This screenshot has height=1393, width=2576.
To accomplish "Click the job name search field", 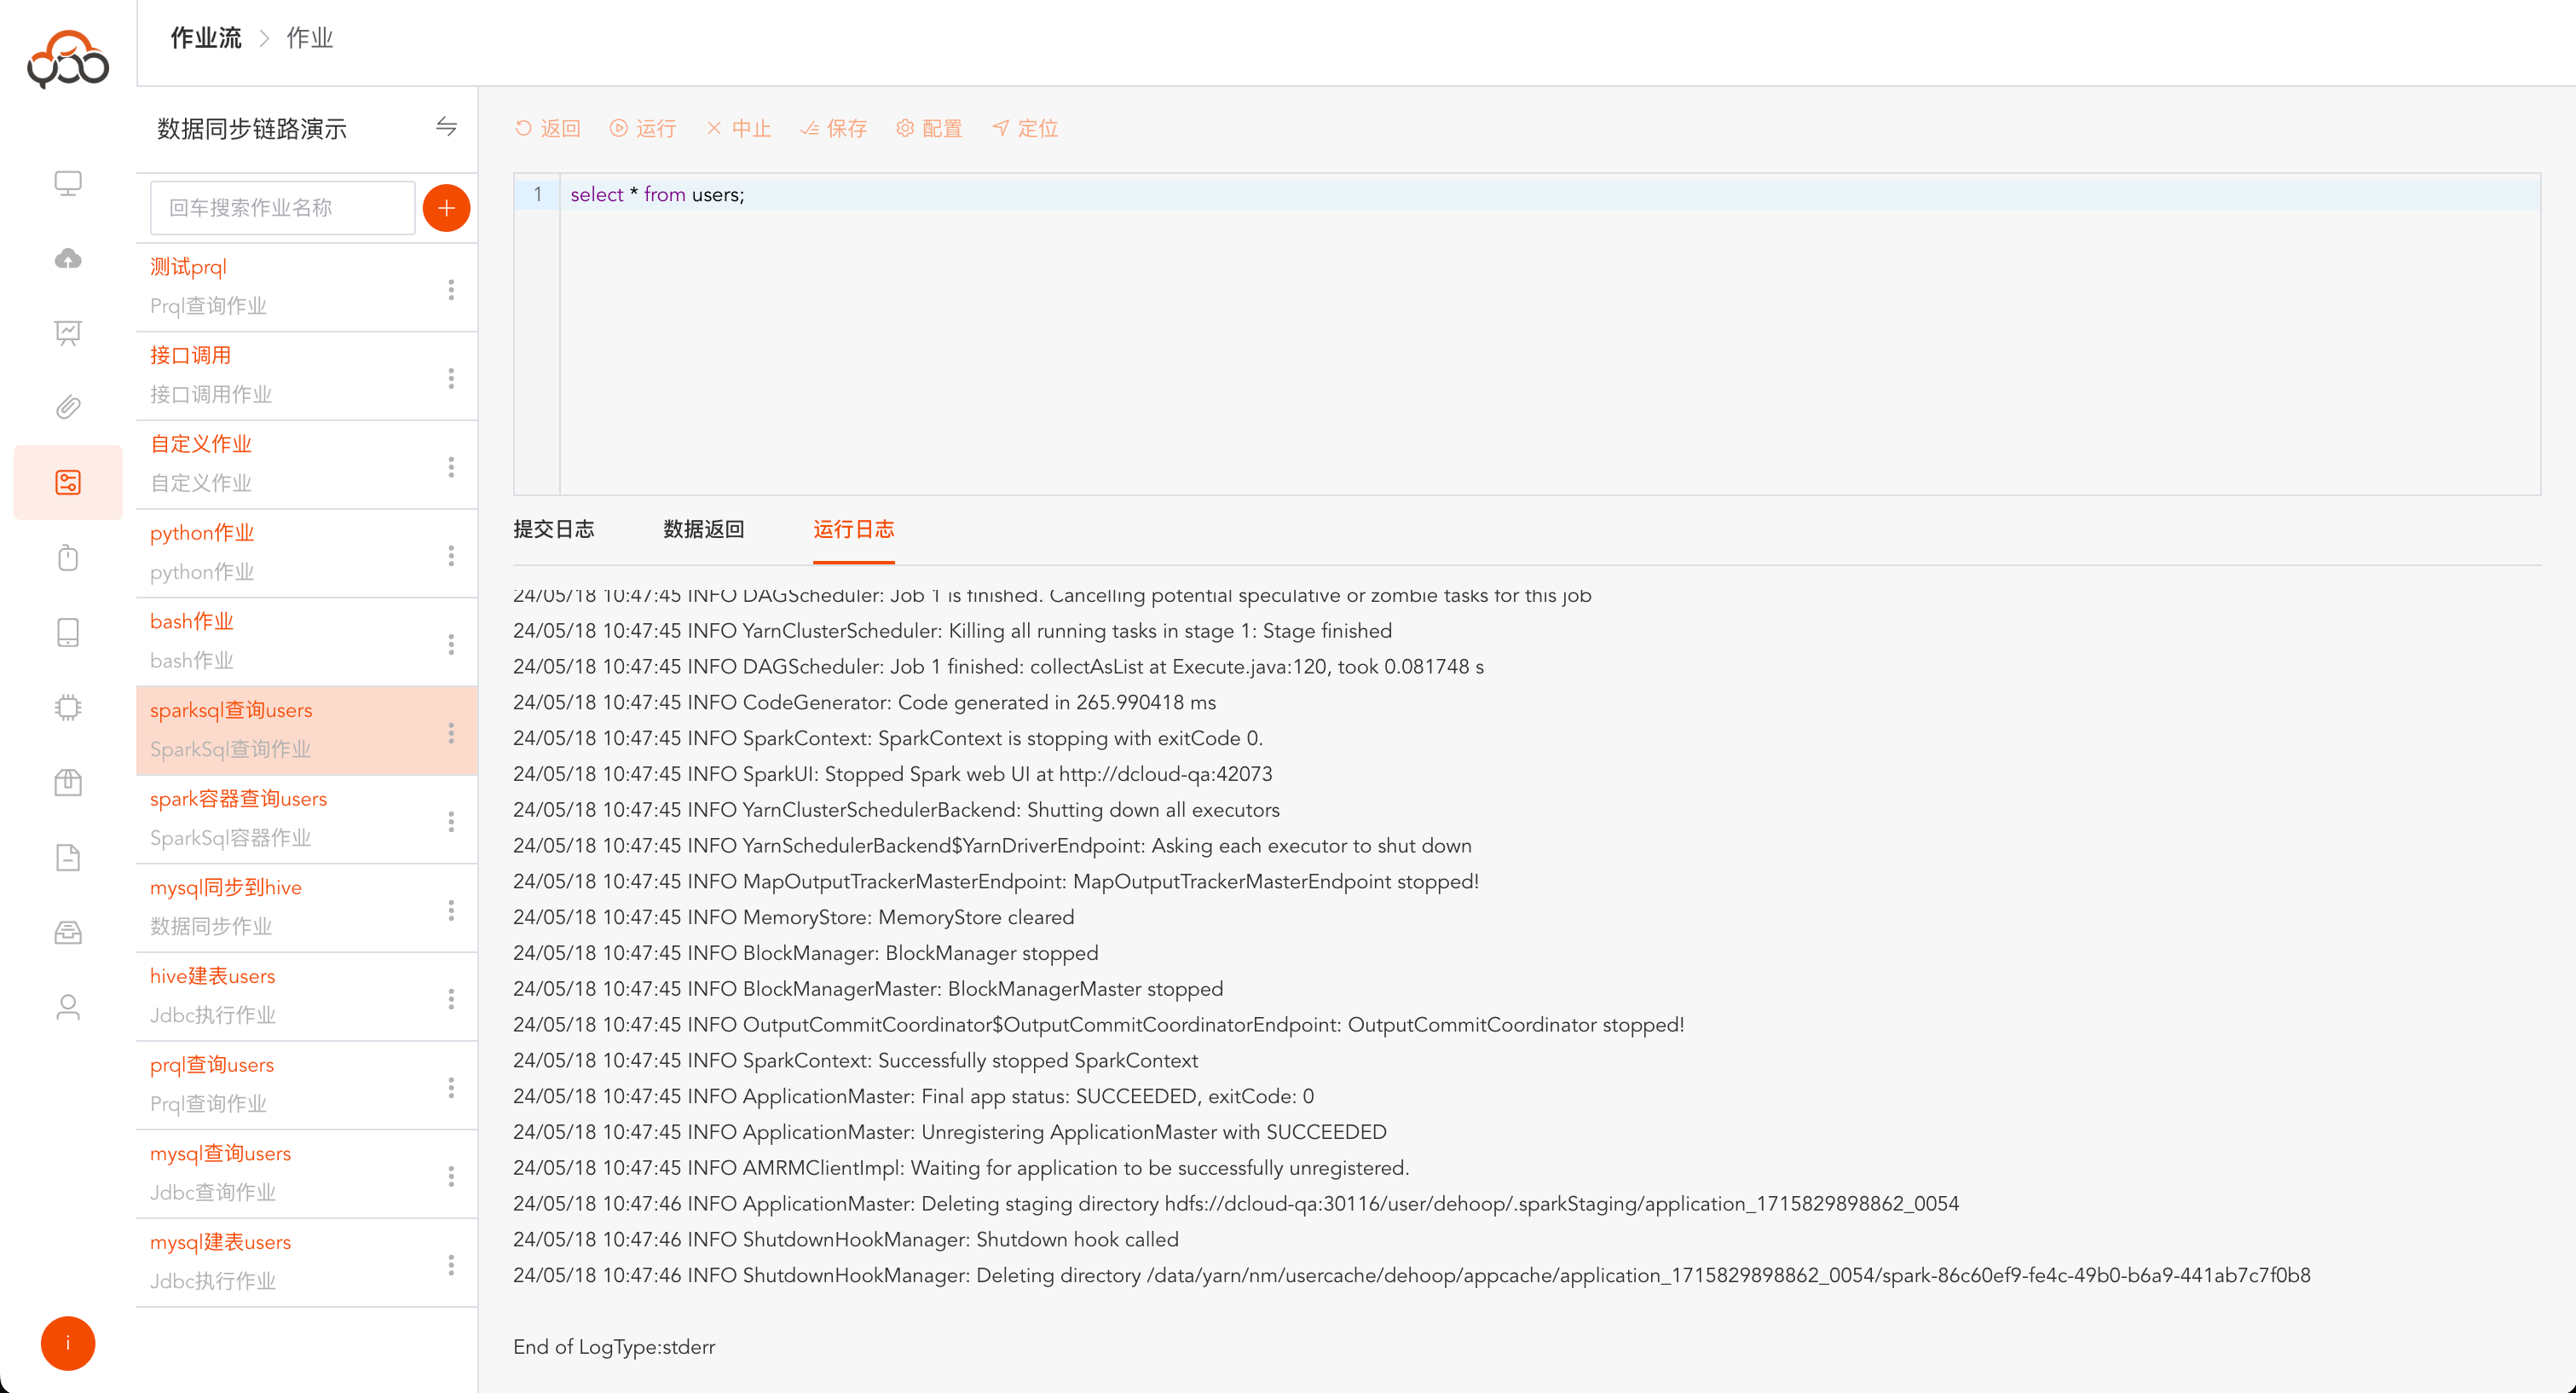I will [282, 208].
